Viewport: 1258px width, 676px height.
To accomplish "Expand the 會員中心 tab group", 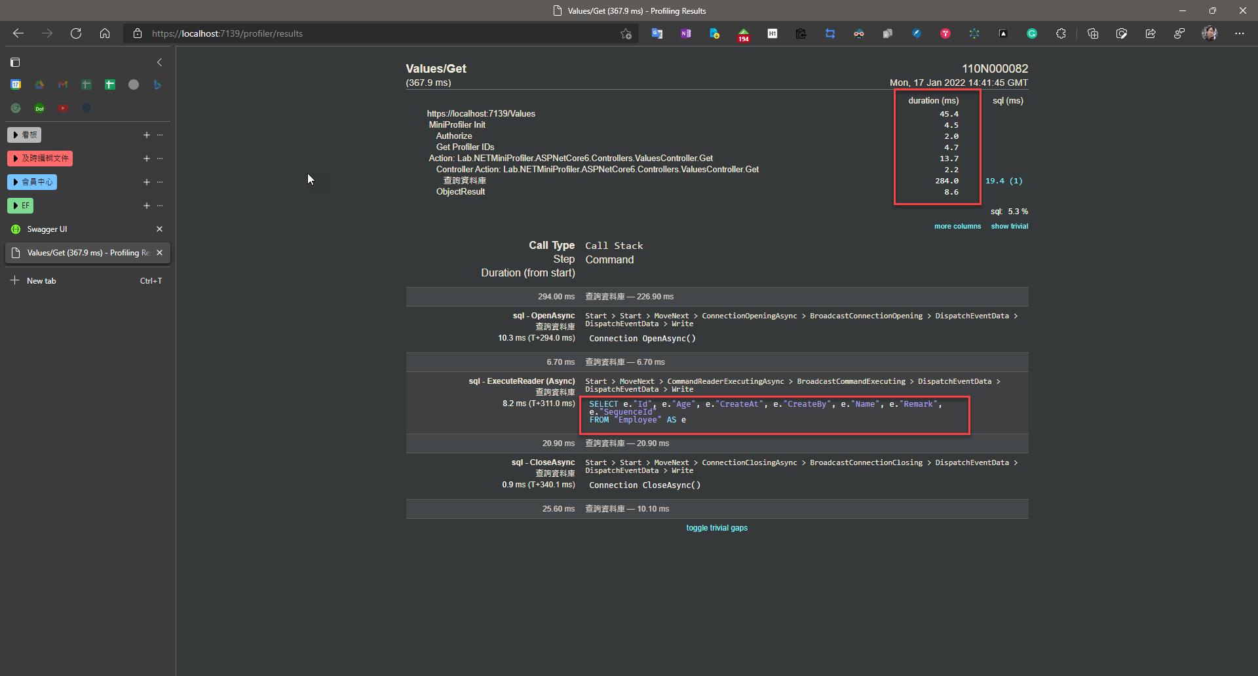I will point(32,182).
